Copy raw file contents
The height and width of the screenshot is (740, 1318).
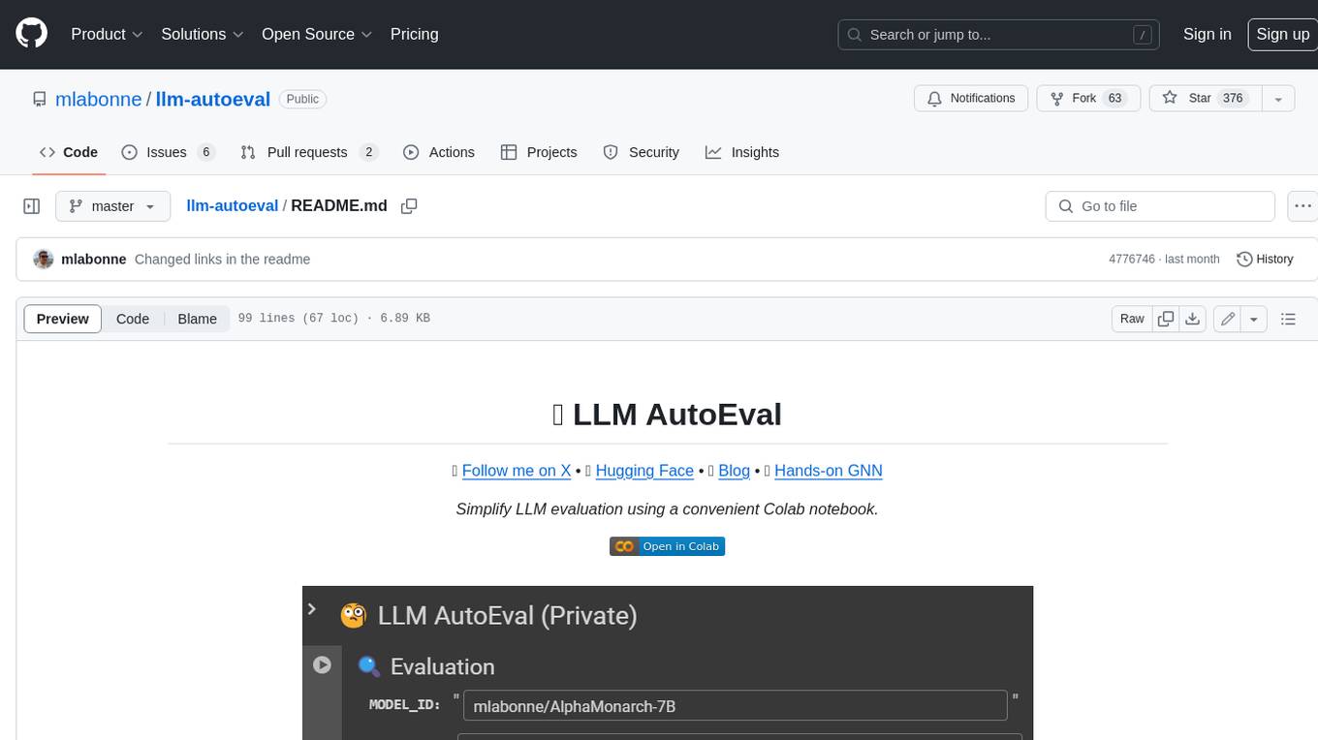[x=1166, y=319]
